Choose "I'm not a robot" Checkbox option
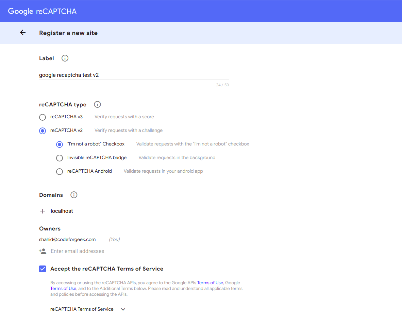This screenshot has width=402, height=326. point(60,144)
